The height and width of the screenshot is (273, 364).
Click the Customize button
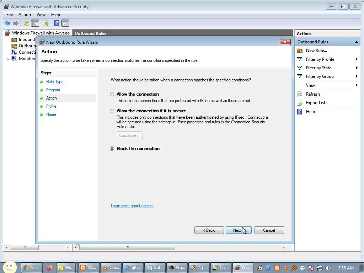pos(130,135)
